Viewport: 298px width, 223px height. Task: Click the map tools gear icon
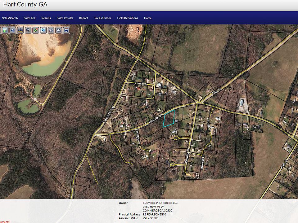click(x=51, y=30)
